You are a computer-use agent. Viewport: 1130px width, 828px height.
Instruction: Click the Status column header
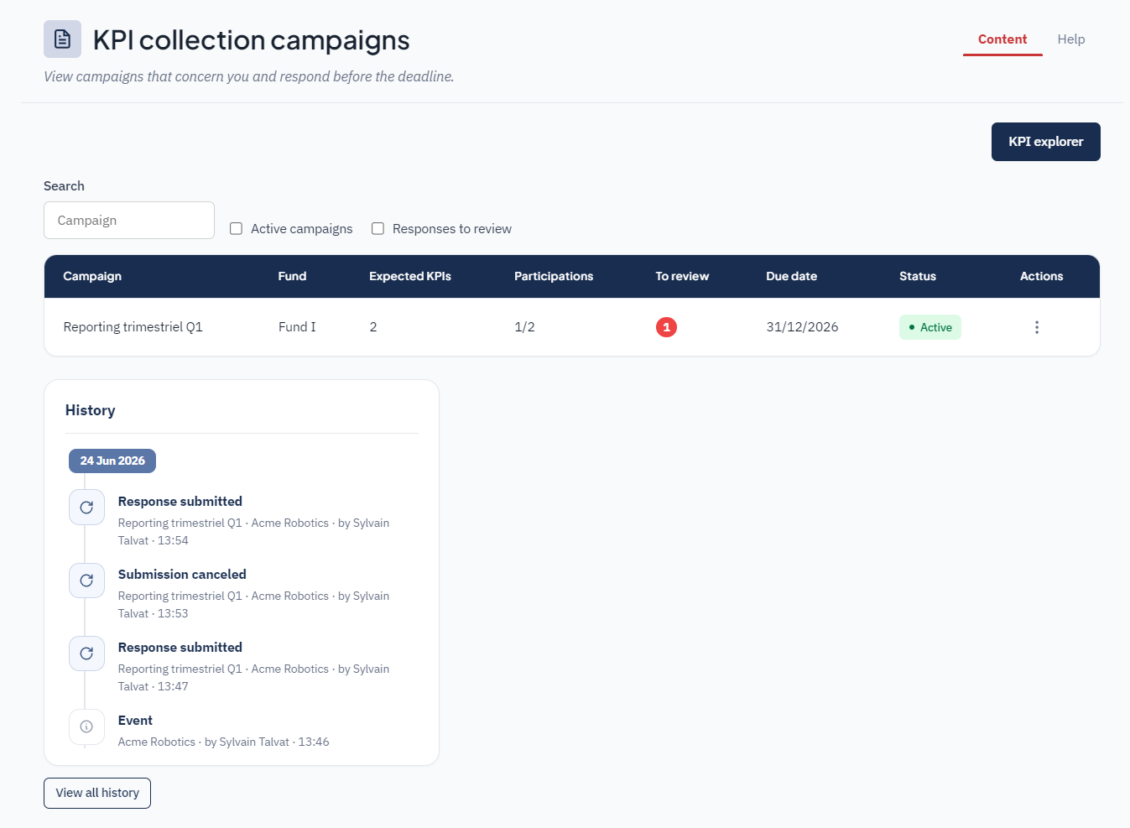click(918, 276)
